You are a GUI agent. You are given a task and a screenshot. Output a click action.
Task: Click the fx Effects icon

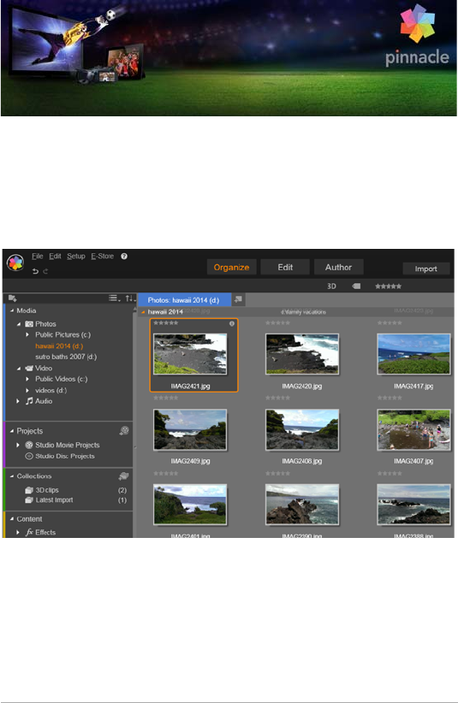(30, 532)
